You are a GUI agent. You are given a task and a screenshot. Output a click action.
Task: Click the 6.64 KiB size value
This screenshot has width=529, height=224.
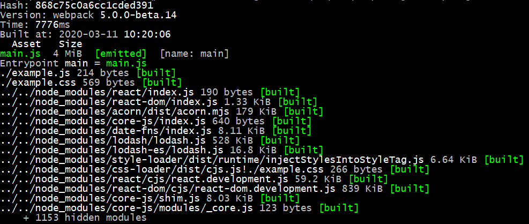[454, 159]
